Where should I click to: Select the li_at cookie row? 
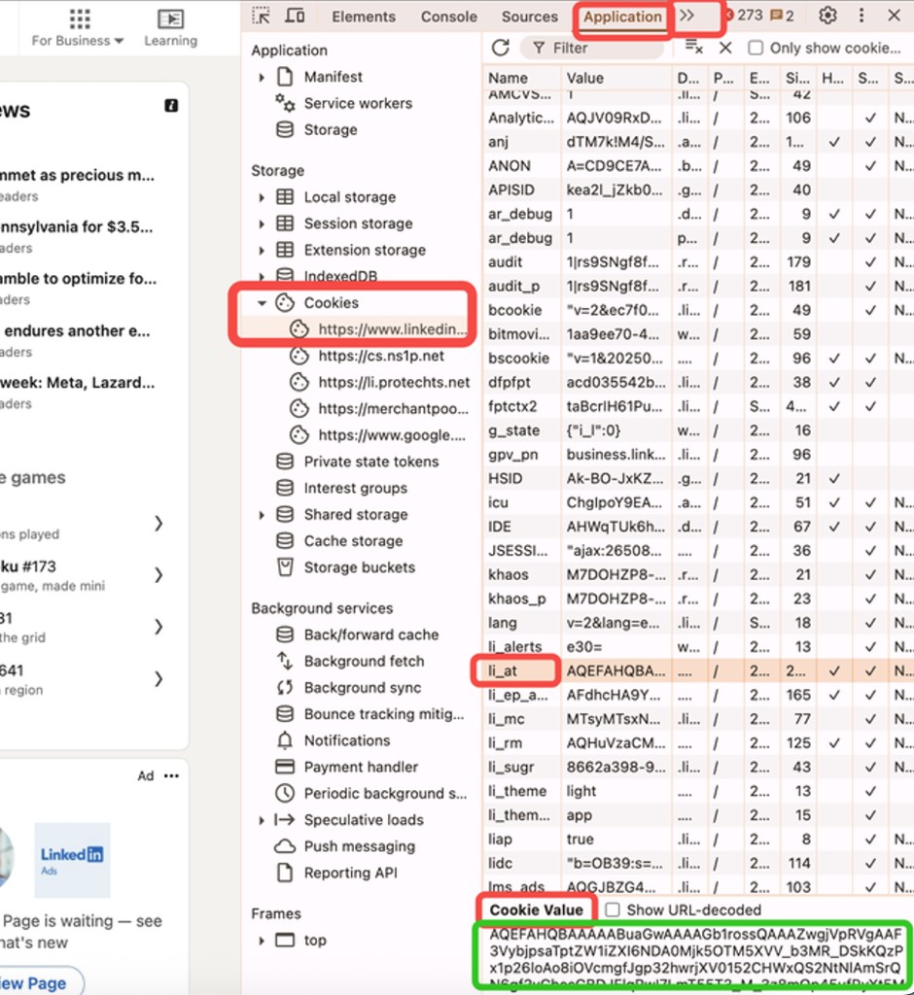tap(698, 670)
